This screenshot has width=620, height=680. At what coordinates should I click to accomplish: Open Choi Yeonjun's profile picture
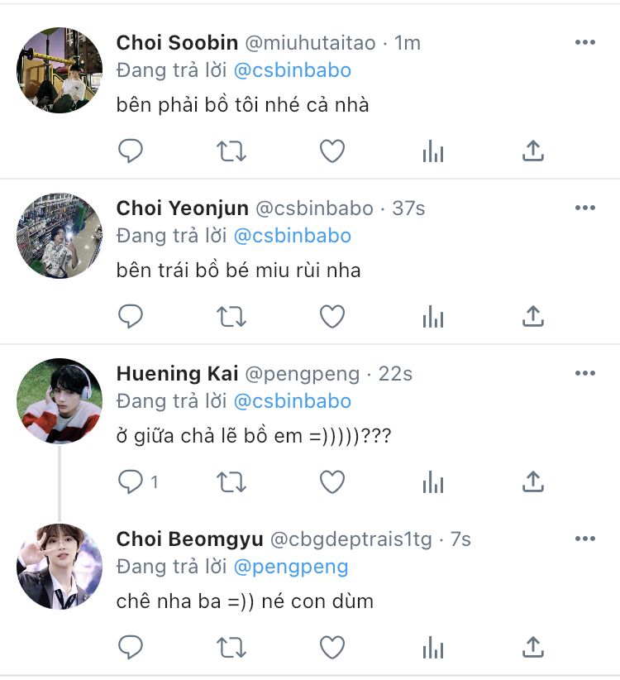pos(60,236)
